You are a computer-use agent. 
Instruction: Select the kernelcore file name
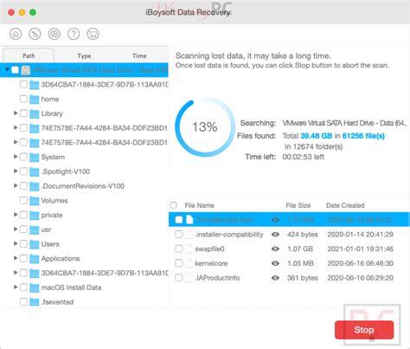tap(211, 263)
